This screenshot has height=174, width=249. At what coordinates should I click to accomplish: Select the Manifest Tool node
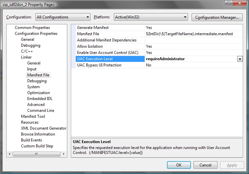[33, 116]
